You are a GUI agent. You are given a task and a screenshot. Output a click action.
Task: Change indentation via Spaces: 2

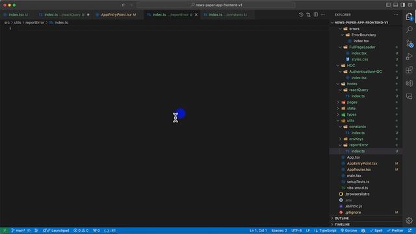279,231
